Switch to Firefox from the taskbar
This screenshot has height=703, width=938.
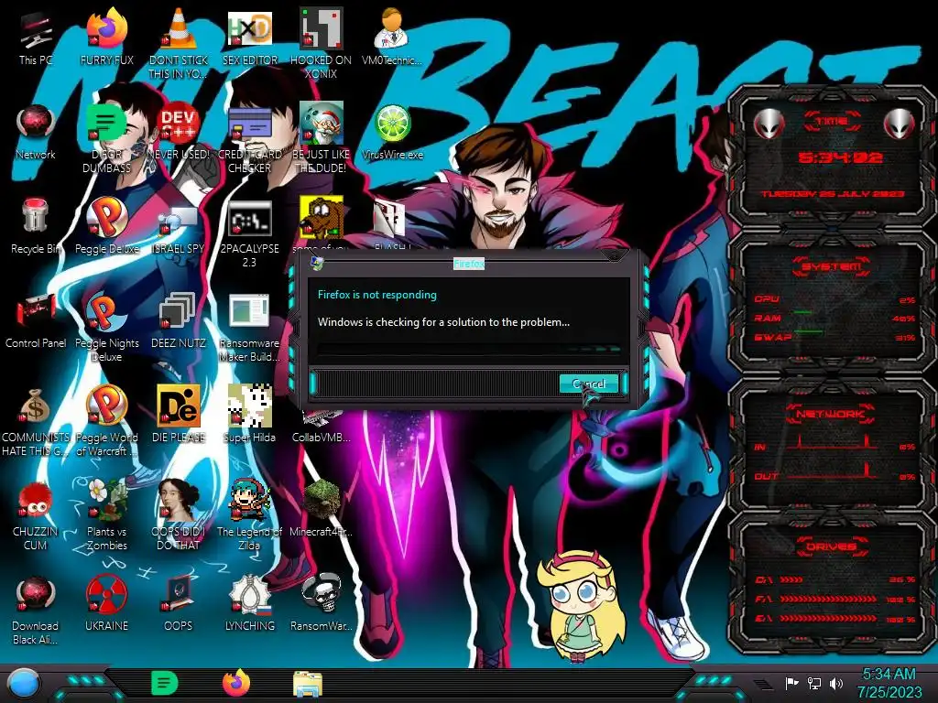236,683
